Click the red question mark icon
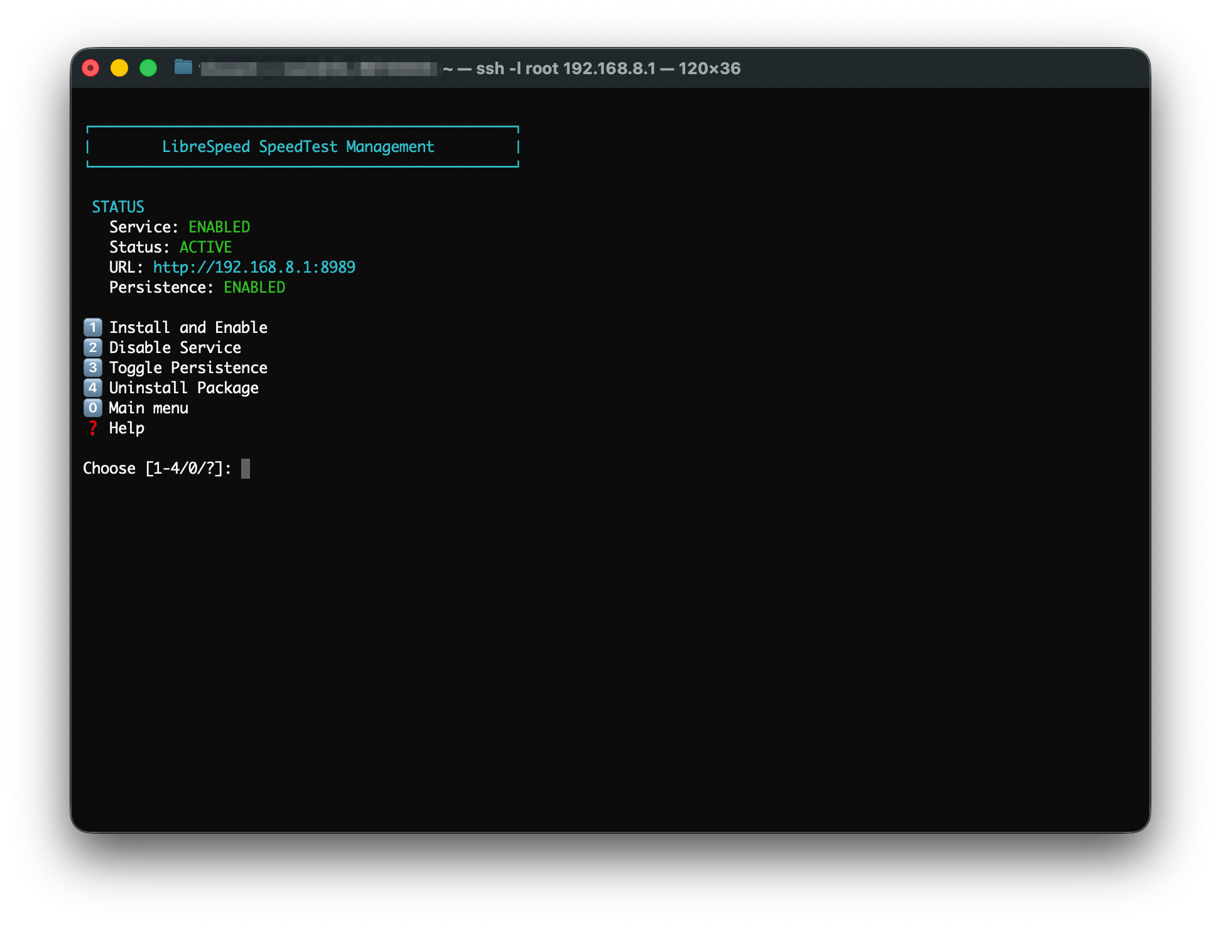1221x926 pixels. [93, 428]
